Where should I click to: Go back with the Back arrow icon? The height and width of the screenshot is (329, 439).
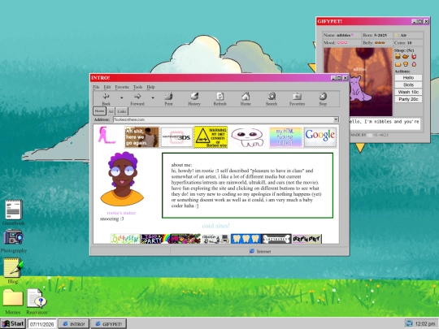[x=106, y=97]
